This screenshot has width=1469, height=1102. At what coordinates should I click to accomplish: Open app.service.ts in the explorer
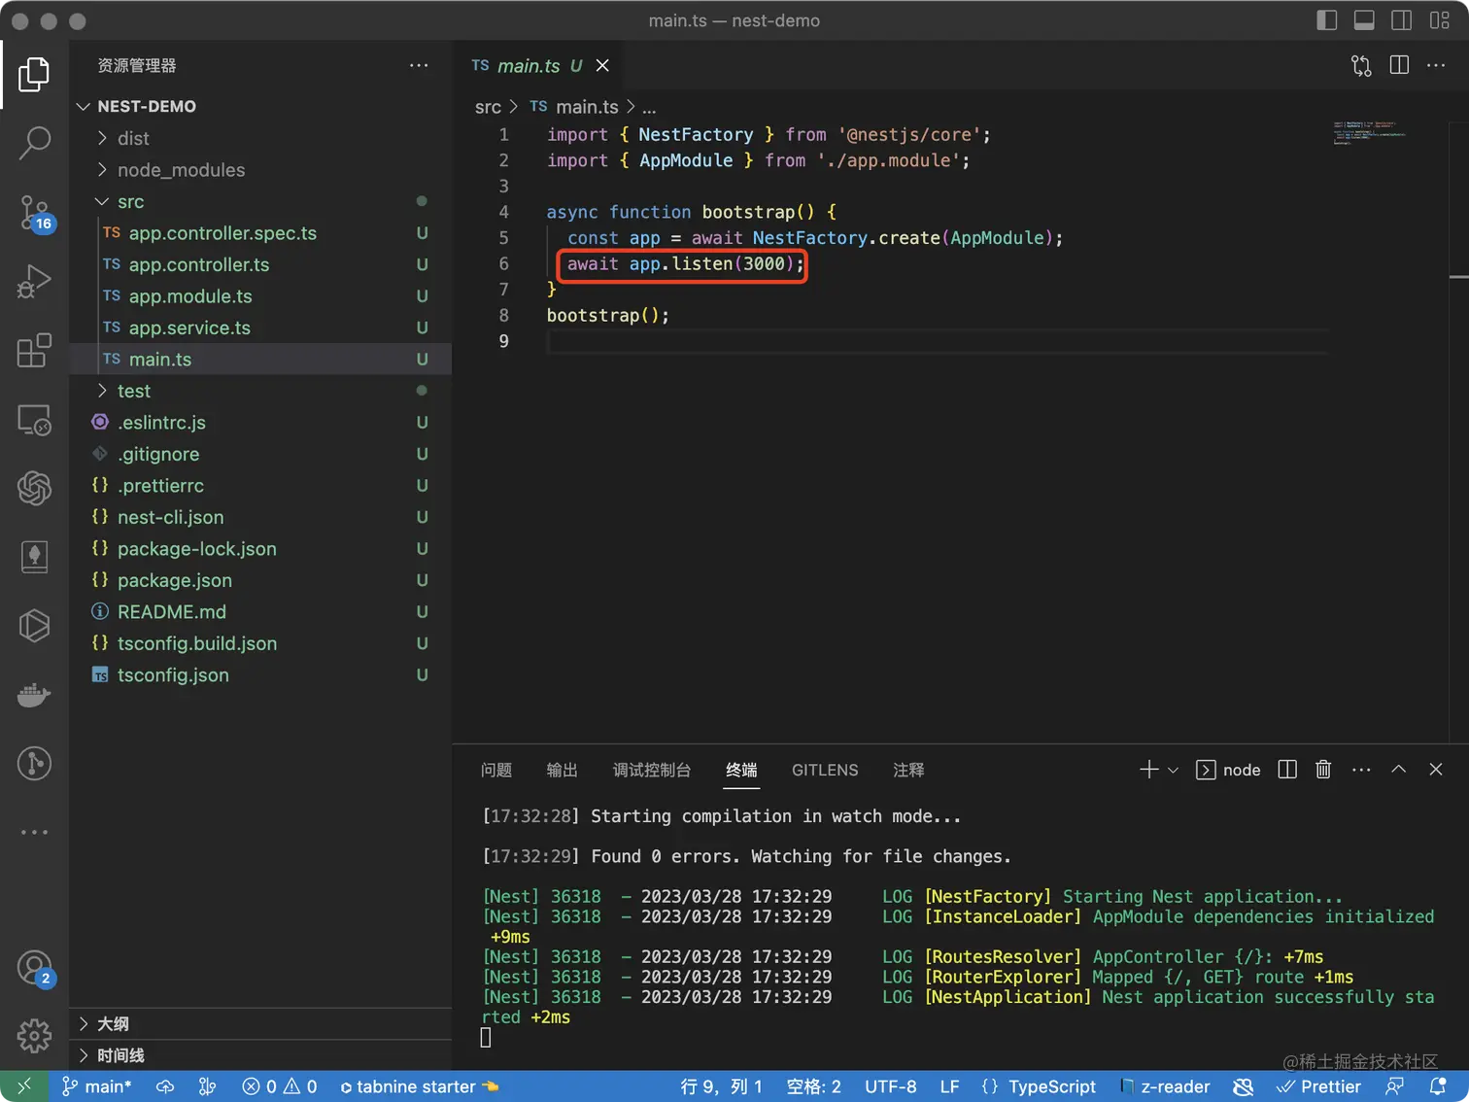click(x=189, y=328)
